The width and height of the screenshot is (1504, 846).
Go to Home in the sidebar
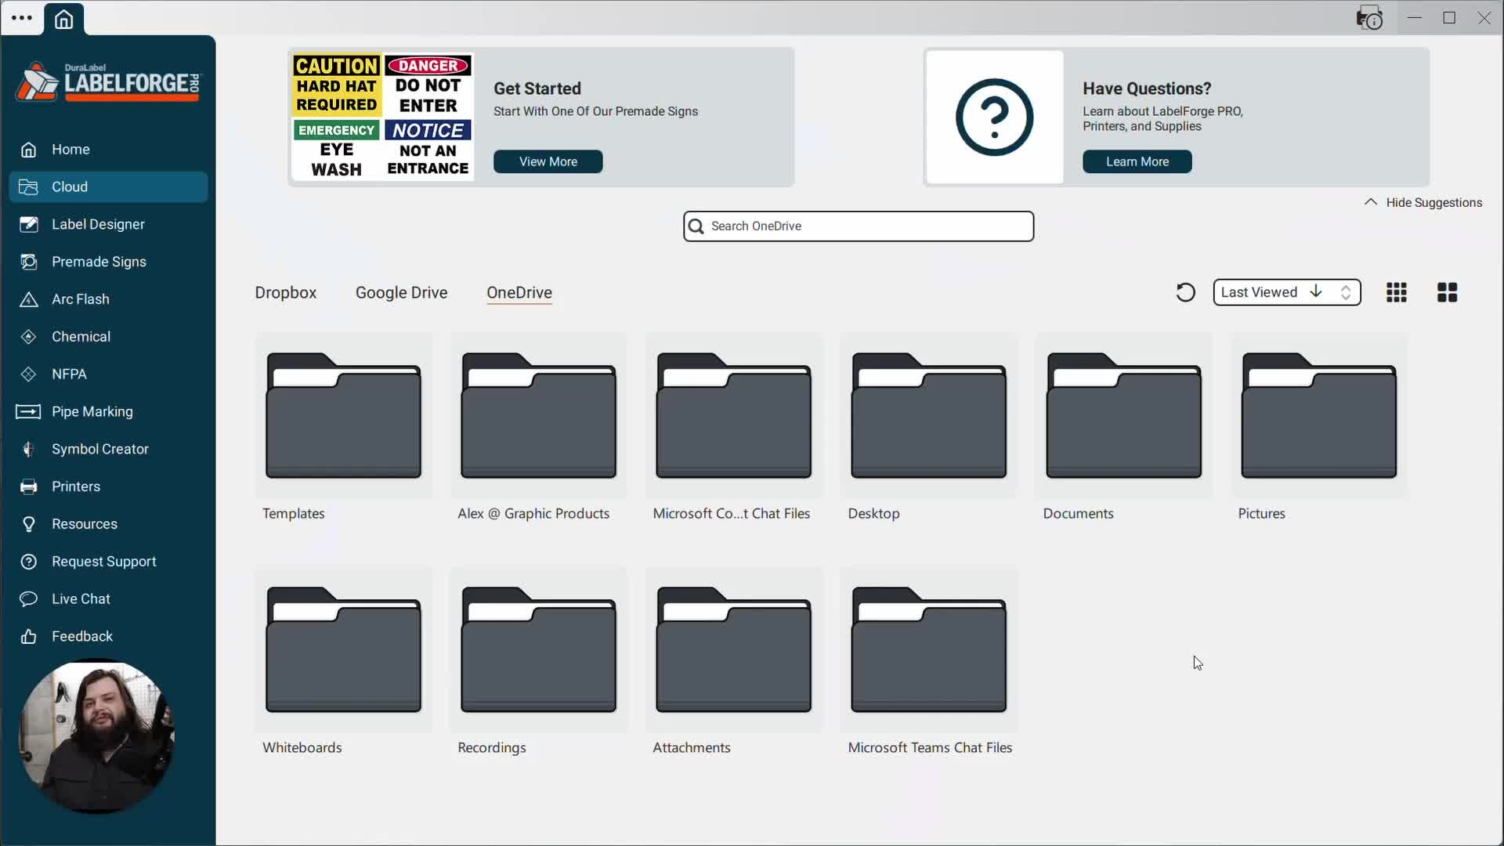108,150
